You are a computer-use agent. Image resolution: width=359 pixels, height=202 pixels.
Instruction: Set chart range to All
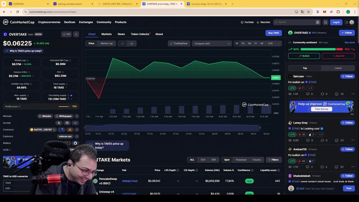[262, 43]
